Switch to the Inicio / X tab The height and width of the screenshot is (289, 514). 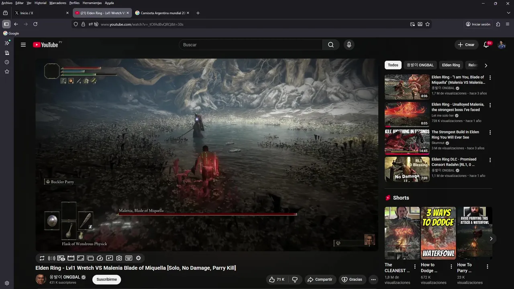42,13
